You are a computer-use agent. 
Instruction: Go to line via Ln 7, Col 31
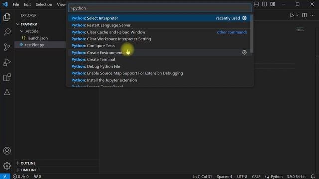[202, 177]
